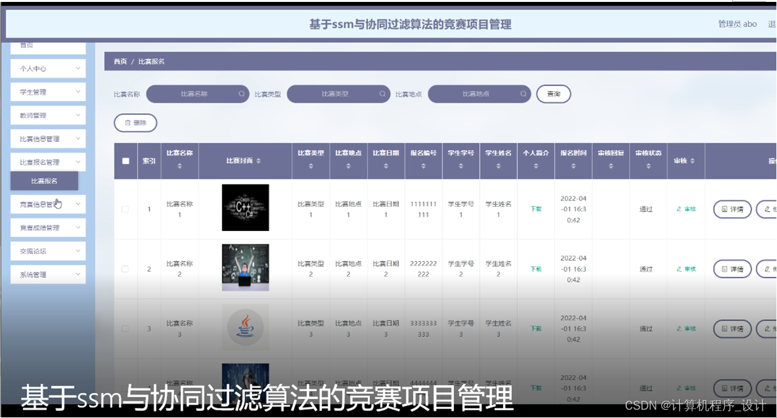Click 管理员 abo in the header

click(737, 24)
